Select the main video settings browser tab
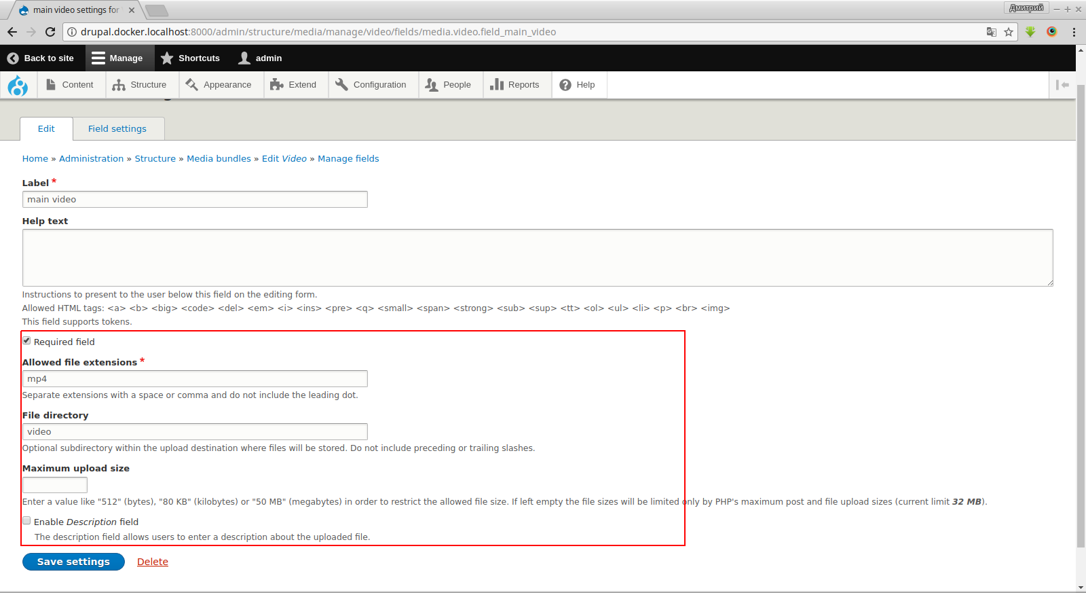Image resolution: width=1086 pixels, height=593 pixels. pos(76,10)
